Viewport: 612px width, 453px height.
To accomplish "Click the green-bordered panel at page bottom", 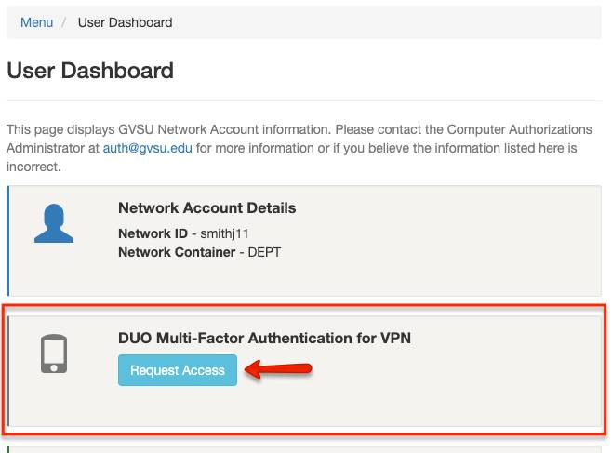I will tap(307, 449).
